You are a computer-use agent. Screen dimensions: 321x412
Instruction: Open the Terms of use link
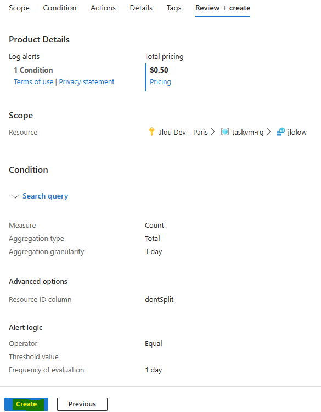[x=33, y=82]
